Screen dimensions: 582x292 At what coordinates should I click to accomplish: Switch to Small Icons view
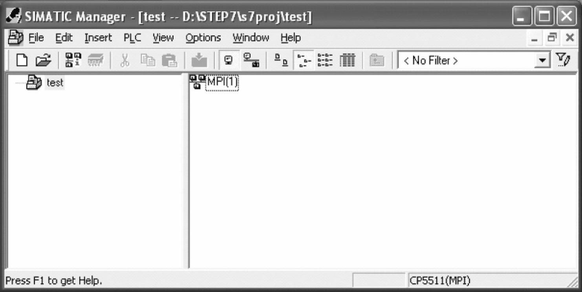[x=303, y=61]
